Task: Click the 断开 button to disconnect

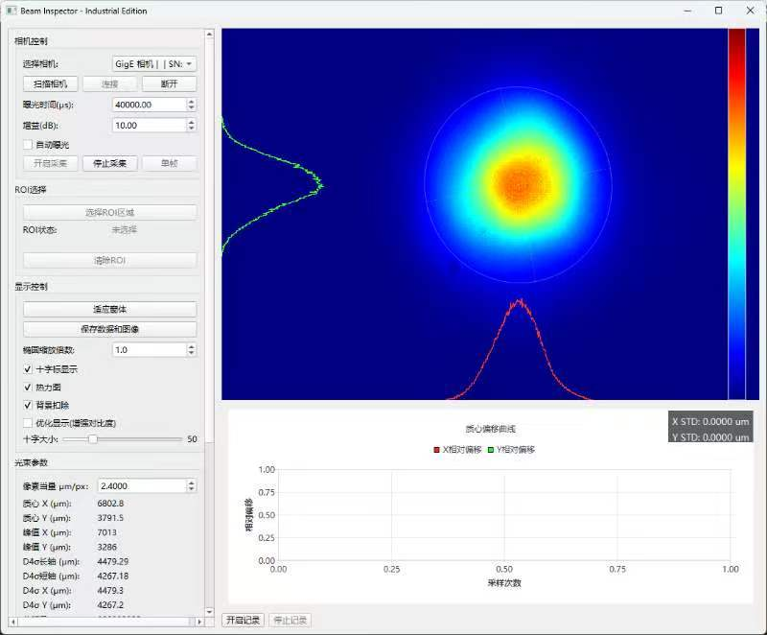Action: click(x=170, y=84)
